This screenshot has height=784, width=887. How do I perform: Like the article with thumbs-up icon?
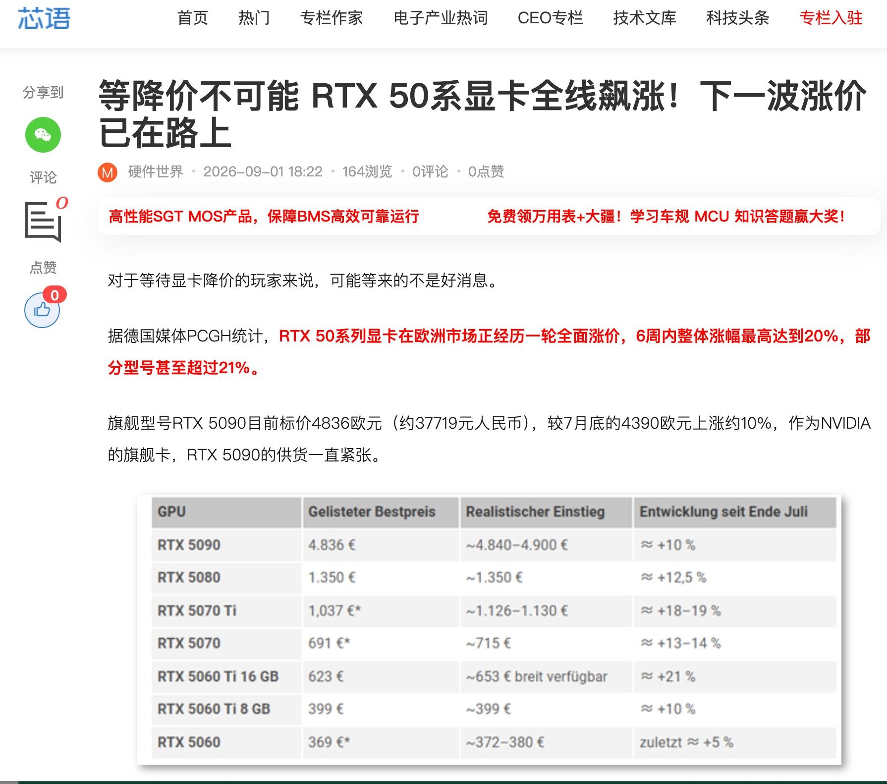[42, 310]
